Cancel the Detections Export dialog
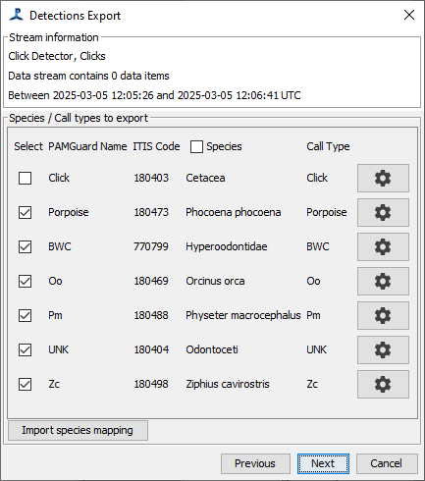 click(387, 463)
